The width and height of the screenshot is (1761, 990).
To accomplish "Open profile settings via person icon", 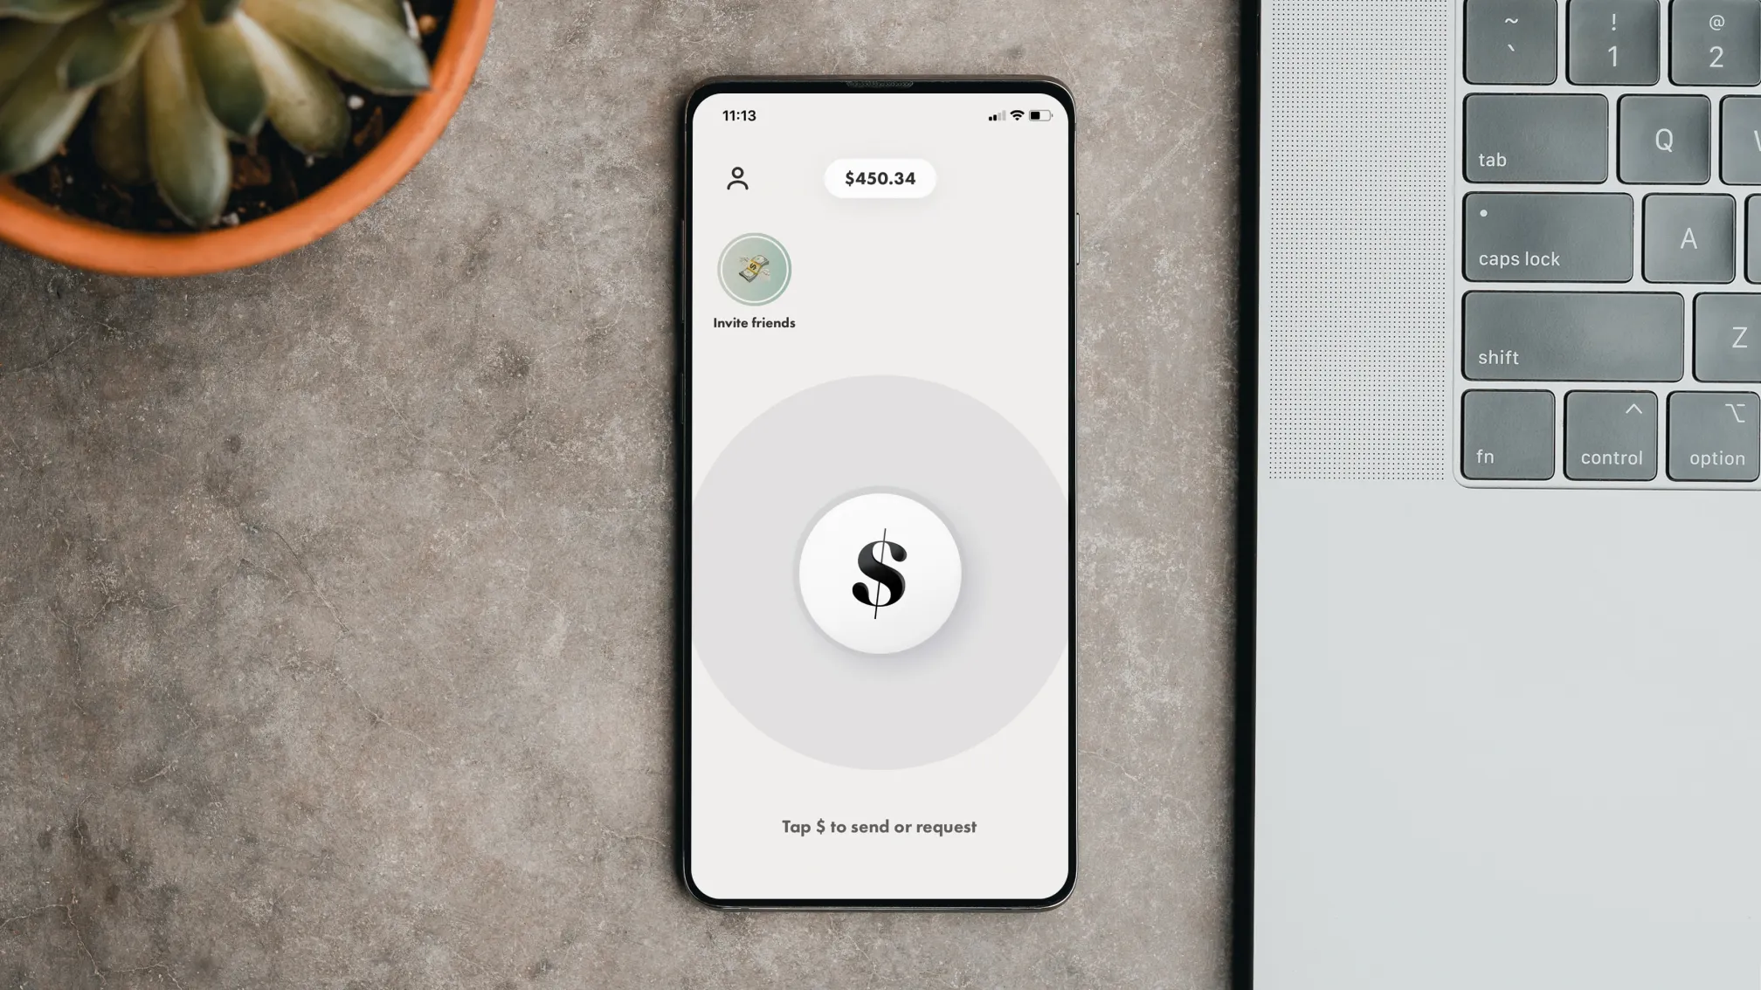I will [738, 178].
